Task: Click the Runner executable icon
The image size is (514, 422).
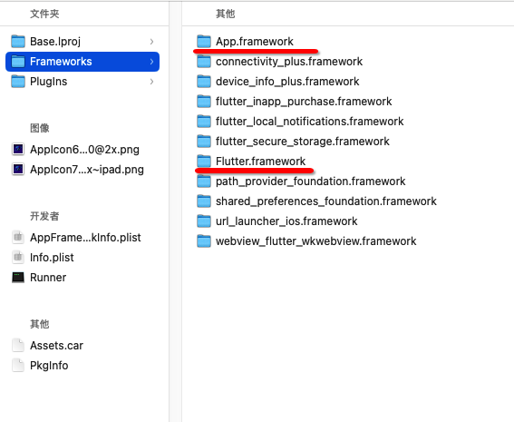Action: 18,278
